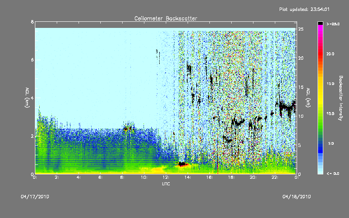Screen dimensions: 349x218
Task: Click the "2" tick on km axis
Action: (x=32, y=136)
